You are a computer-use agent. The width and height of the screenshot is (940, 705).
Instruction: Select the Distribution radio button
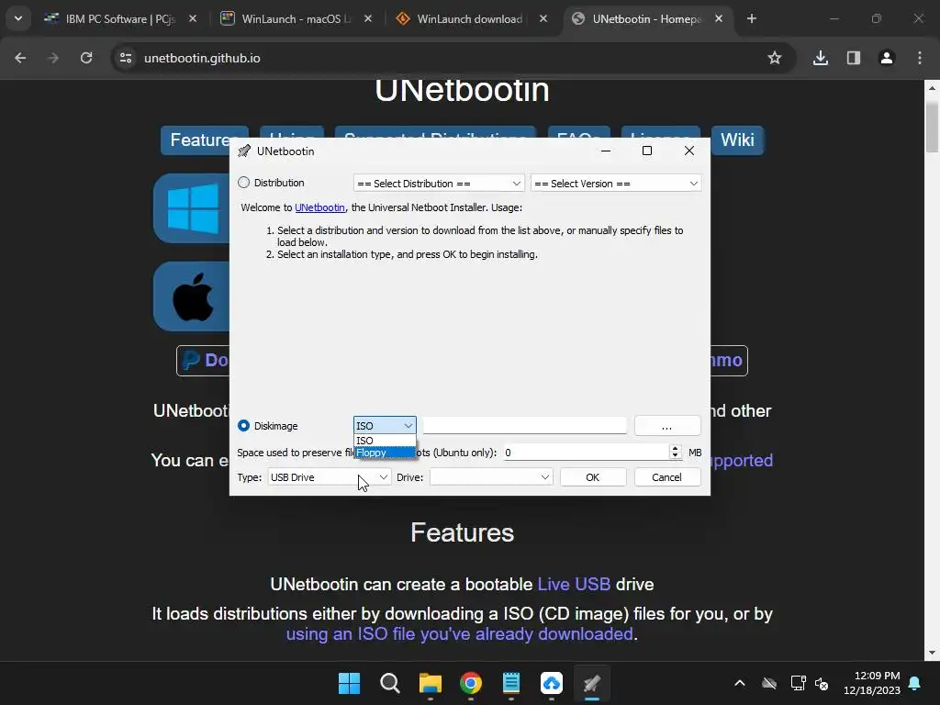point(243,183)
